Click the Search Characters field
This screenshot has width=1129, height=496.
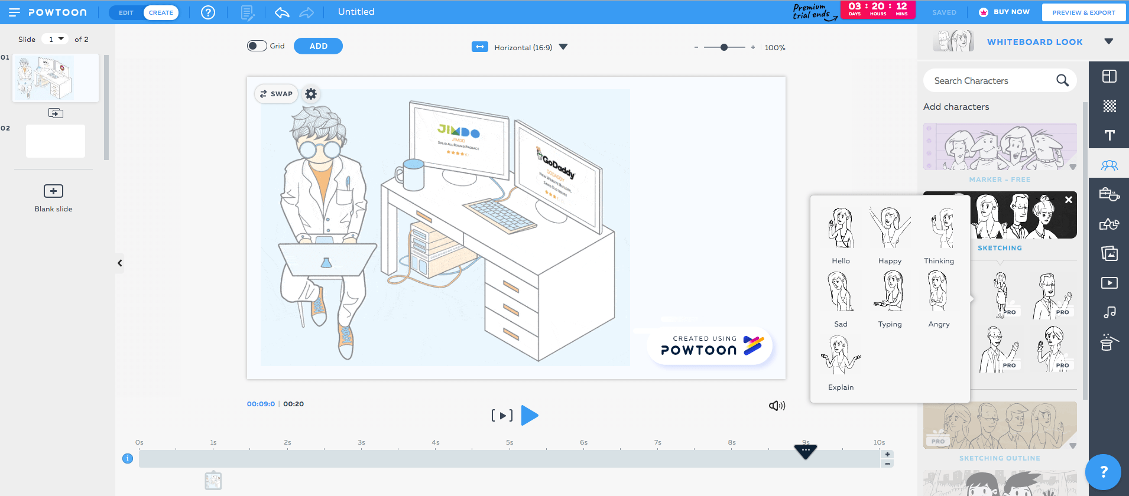(x=1000, y=80)
